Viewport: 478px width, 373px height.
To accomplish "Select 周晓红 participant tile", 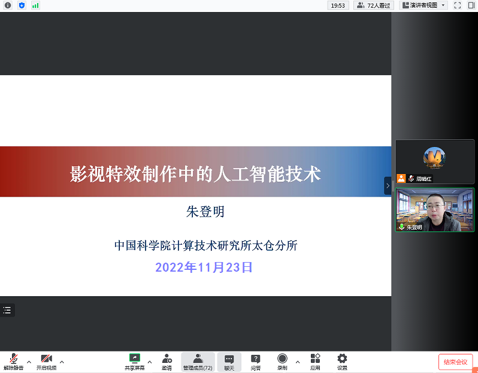I will [435, 161].
